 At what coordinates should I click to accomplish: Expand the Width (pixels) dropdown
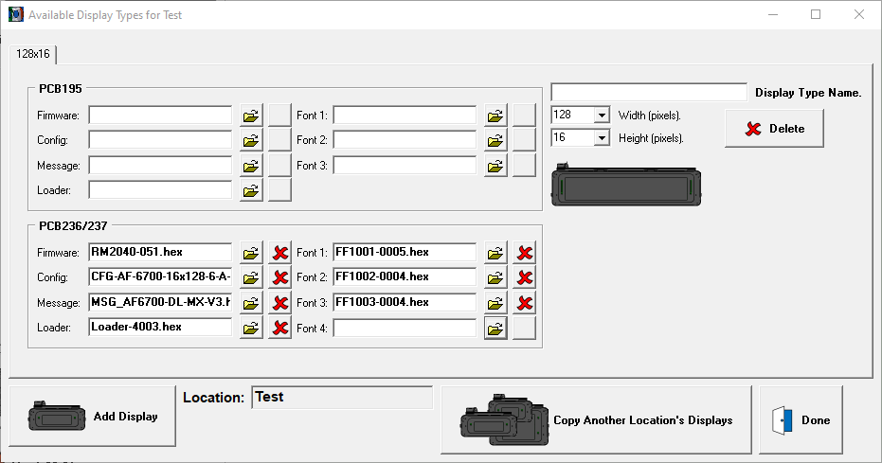click(601, 116)
